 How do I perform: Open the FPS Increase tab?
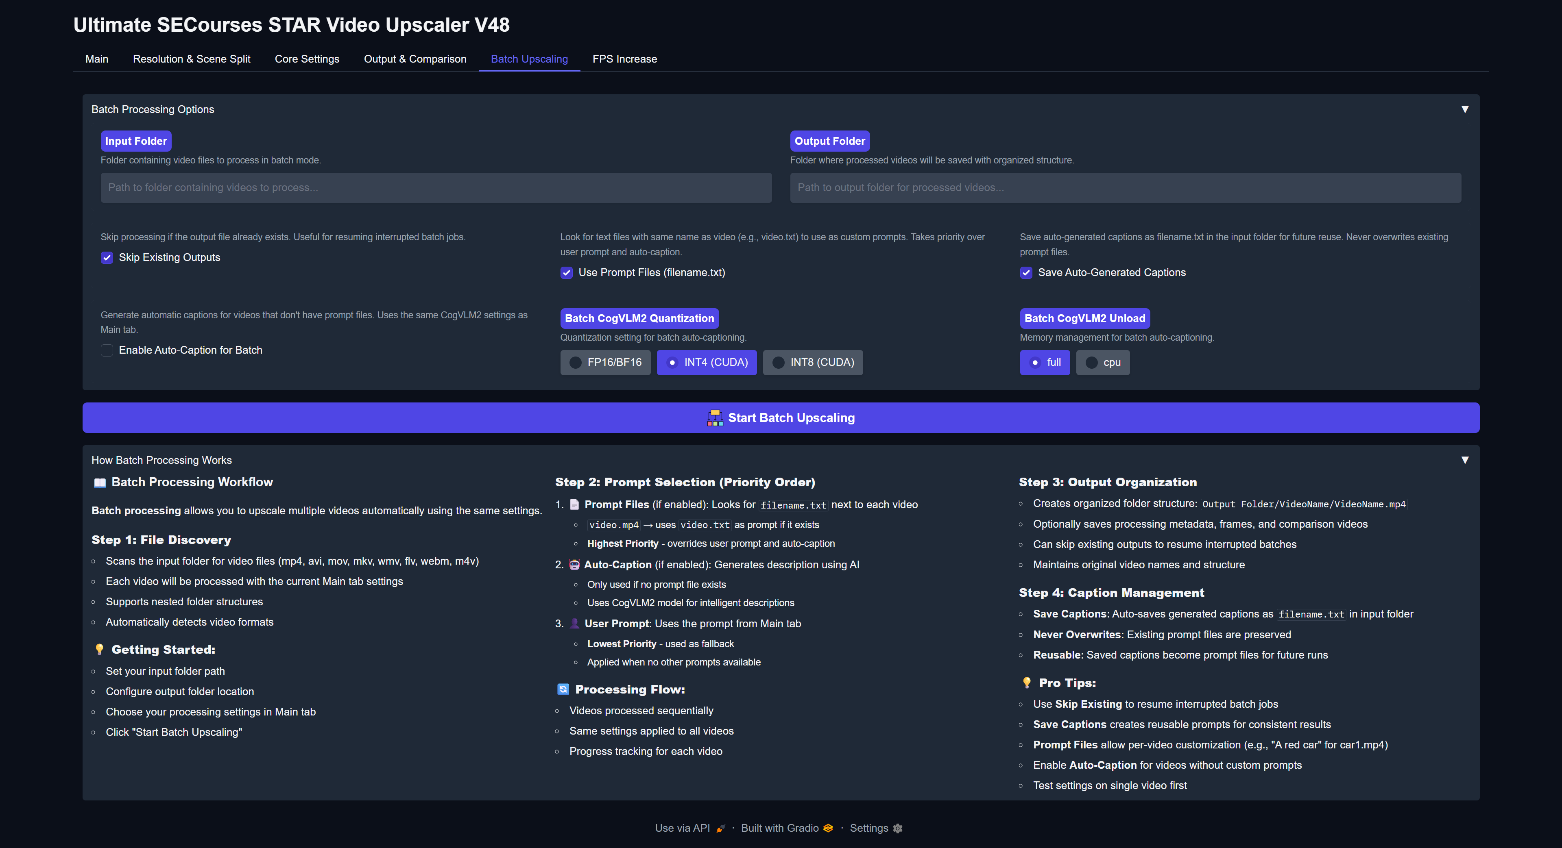(x=624, y=59)
